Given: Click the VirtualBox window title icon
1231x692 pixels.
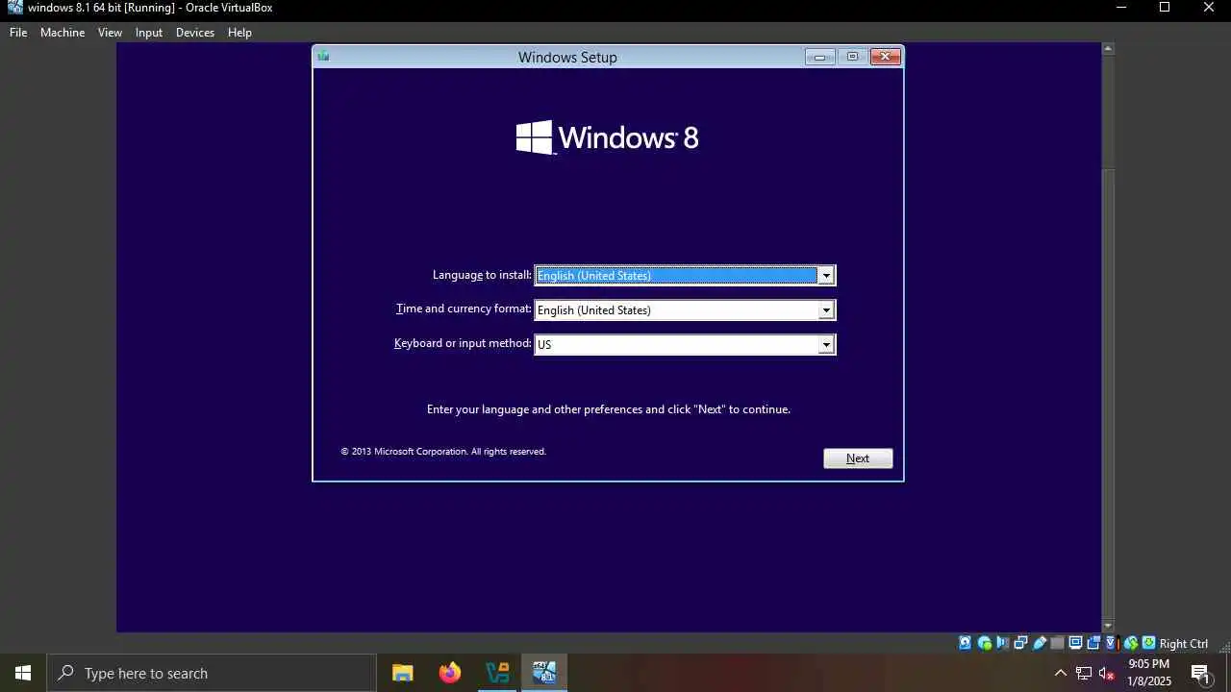Looking at the screenshot, I should (x=14, y=8).
